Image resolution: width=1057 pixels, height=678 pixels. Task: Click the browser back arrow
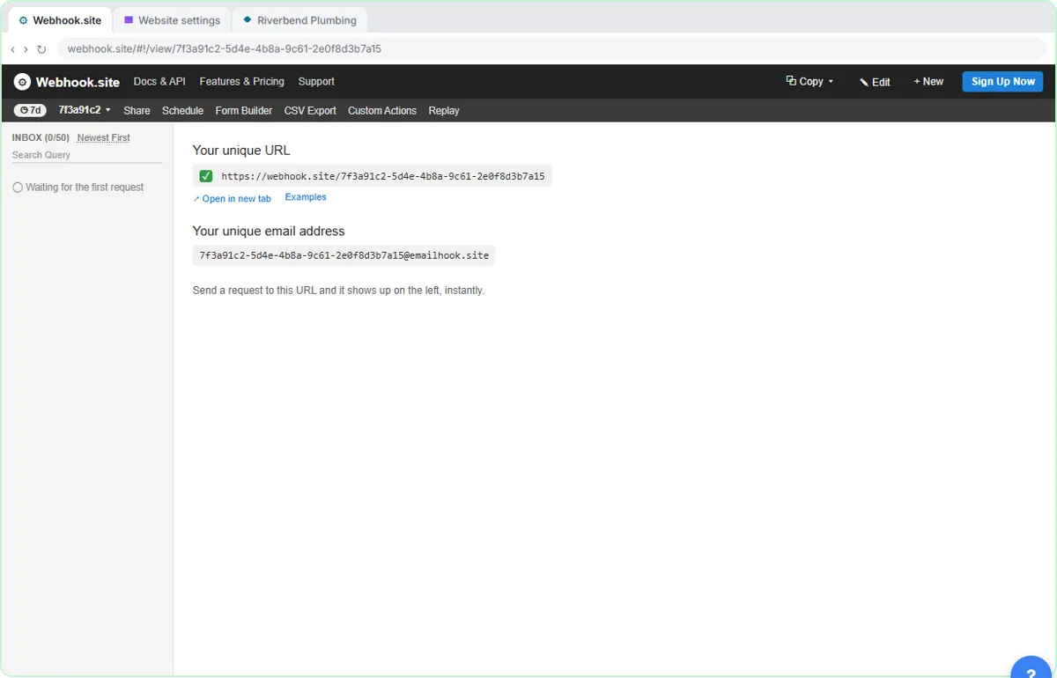[x=12, y=49]
